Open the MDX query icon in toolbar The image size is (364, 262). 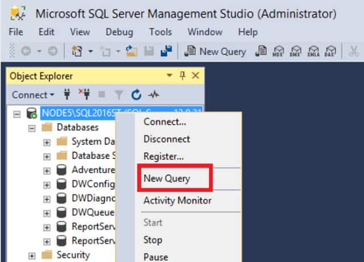click(x=278, y=51)
